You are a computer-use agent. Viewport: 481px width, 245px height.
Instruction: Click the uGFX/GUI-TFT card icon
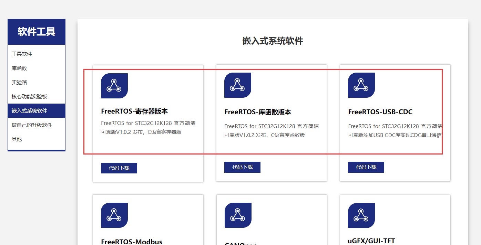pos(361,215)
